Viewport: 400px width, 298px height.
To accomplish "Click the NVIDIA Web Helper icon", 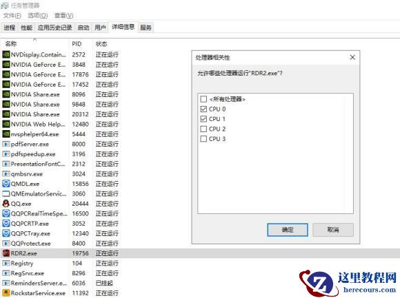I will pos(6,124).
